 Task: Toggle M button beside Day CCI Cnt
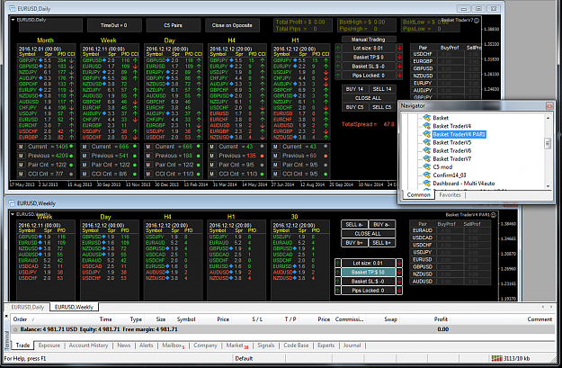pos(148,174)
